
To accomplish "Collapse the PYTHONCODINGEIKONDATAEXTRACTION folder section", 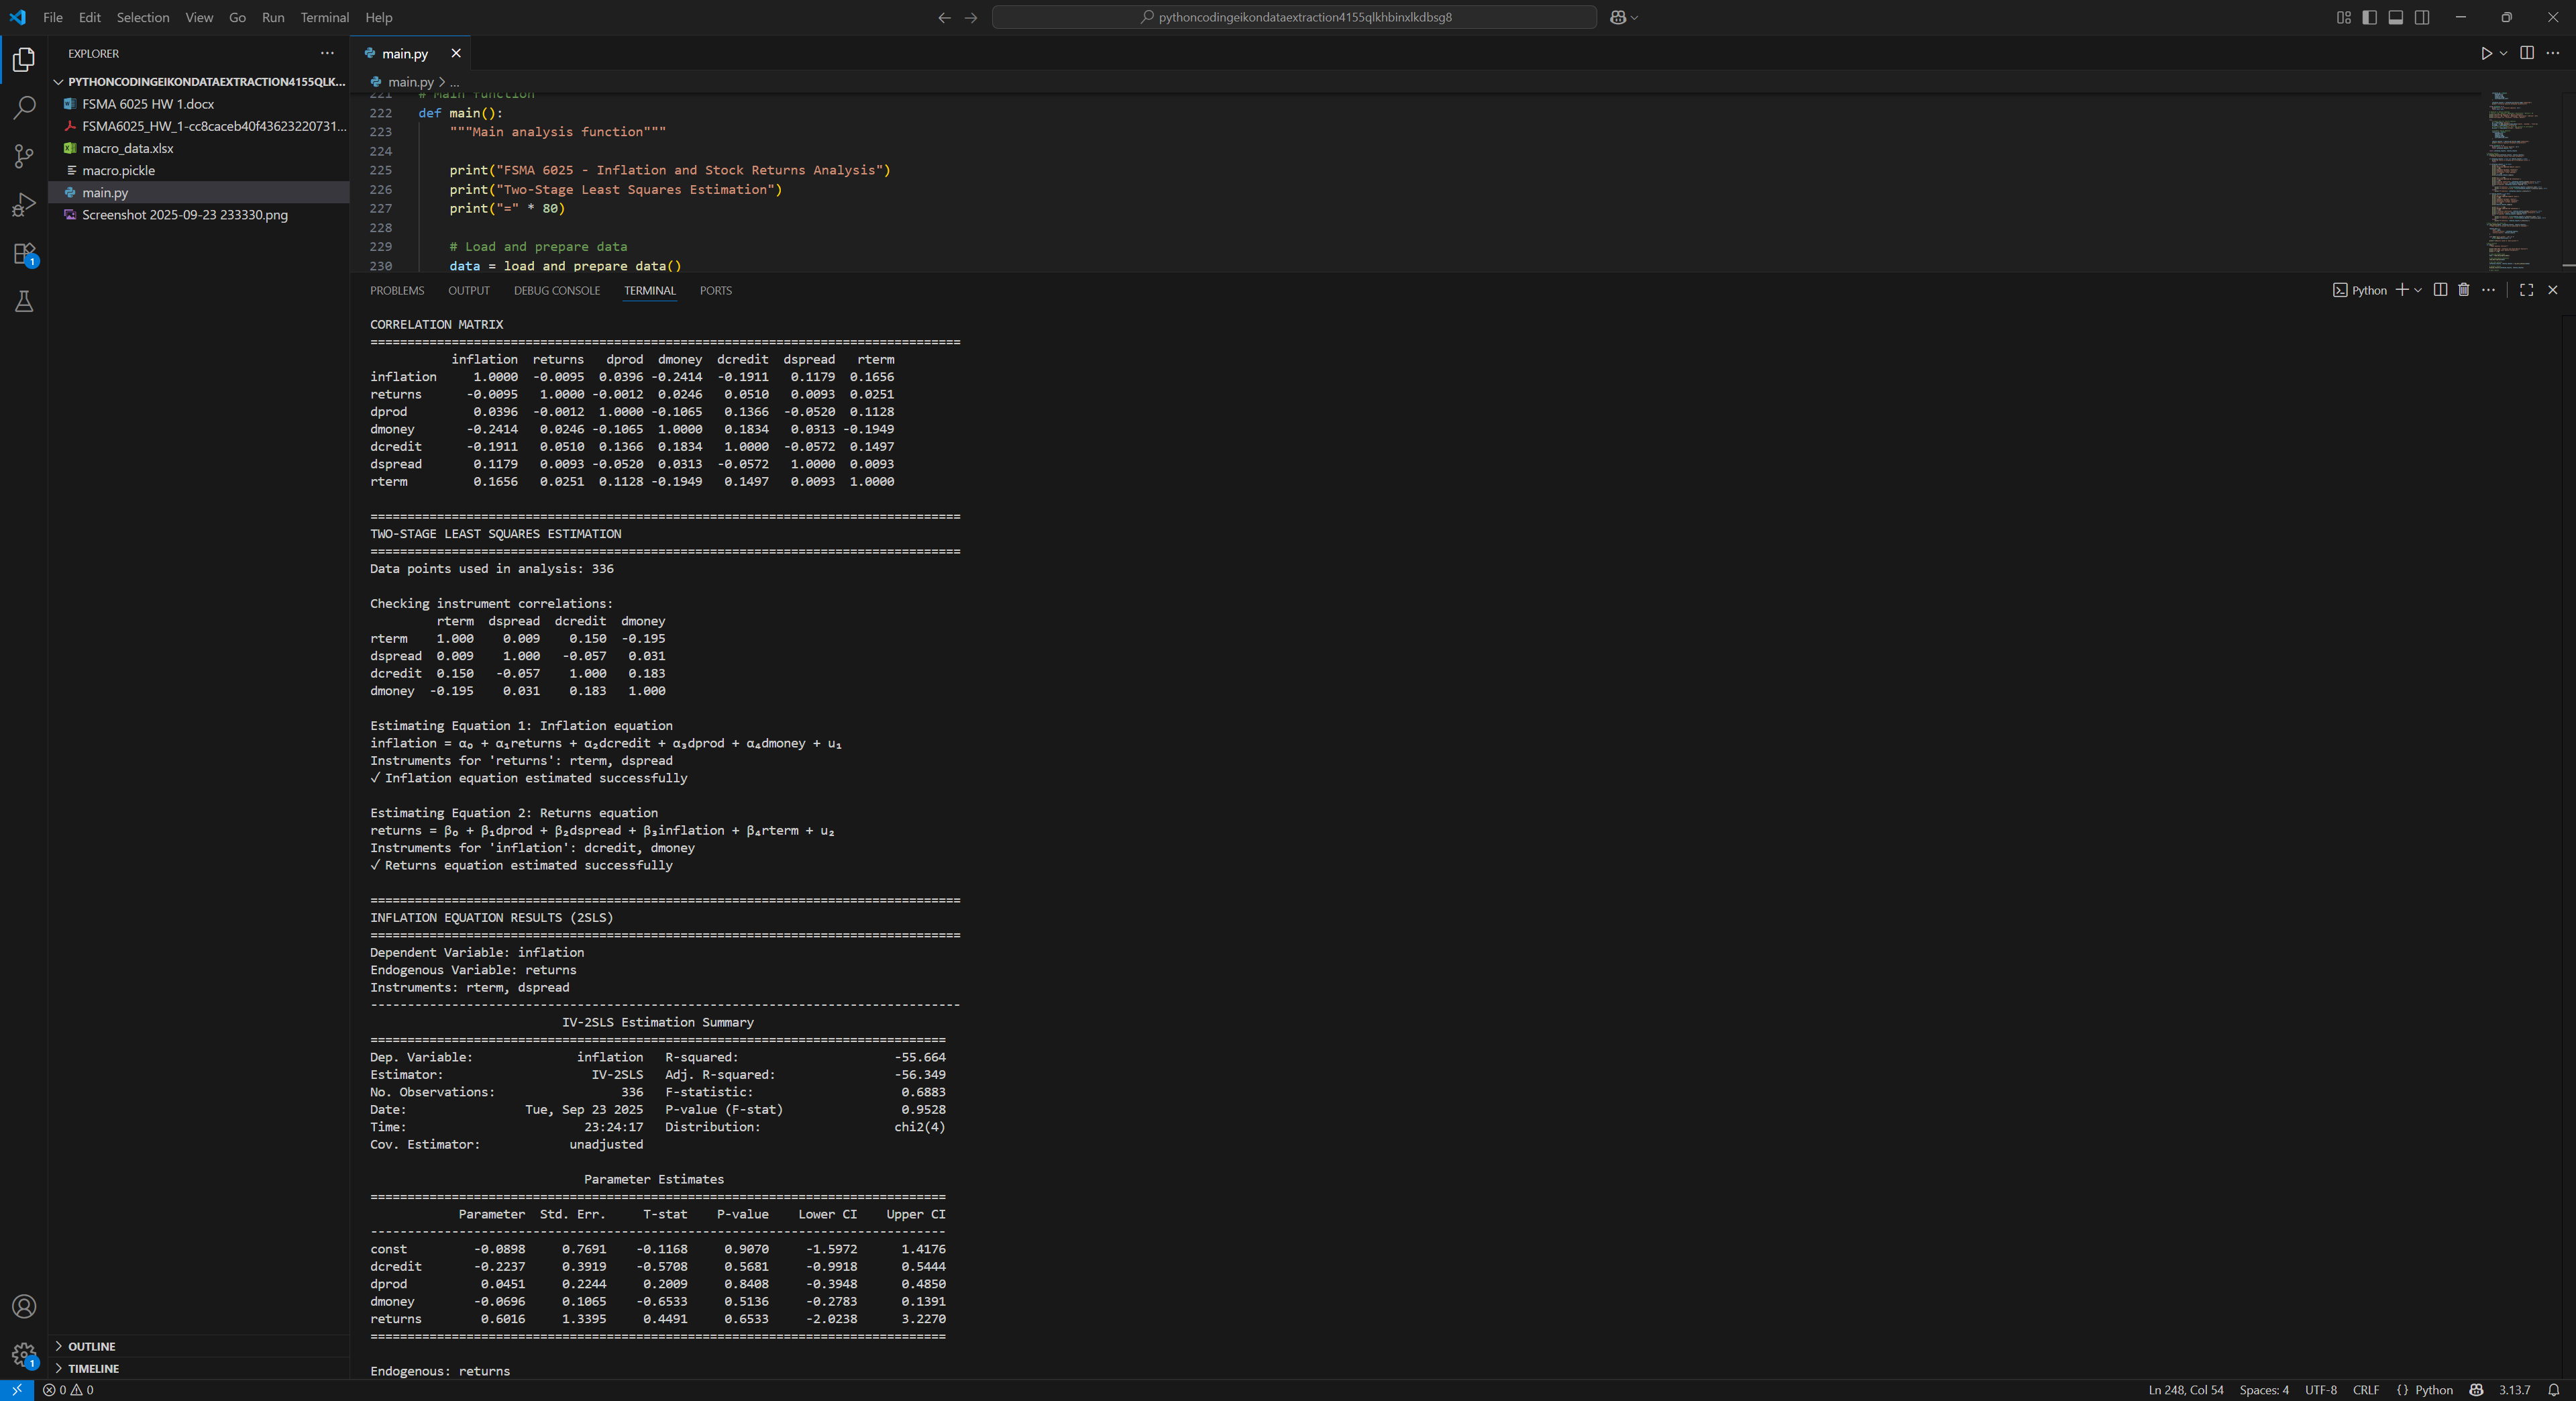I will 200,82.
